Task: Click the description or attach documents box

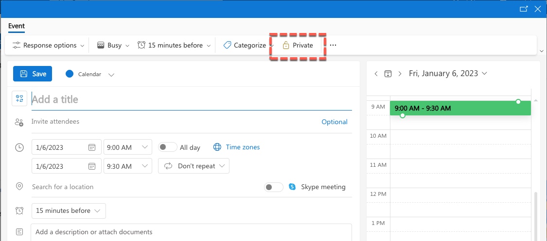Action: coord(191,232)
